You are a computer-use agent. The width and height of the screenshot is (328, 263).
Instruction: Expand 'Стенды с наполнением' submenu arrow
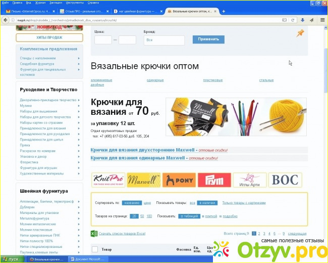pyautogui.click(x=79, y=58)
